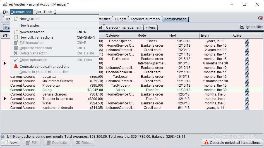264x148 pixels.
Task: Click the Tax/Local category cell
Action: pyautogui.click(x=120, y=77)
